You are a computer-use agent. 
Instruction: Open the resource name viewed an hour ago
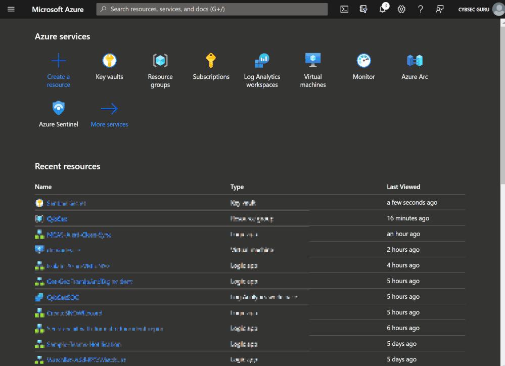click(x=79, y=235)
